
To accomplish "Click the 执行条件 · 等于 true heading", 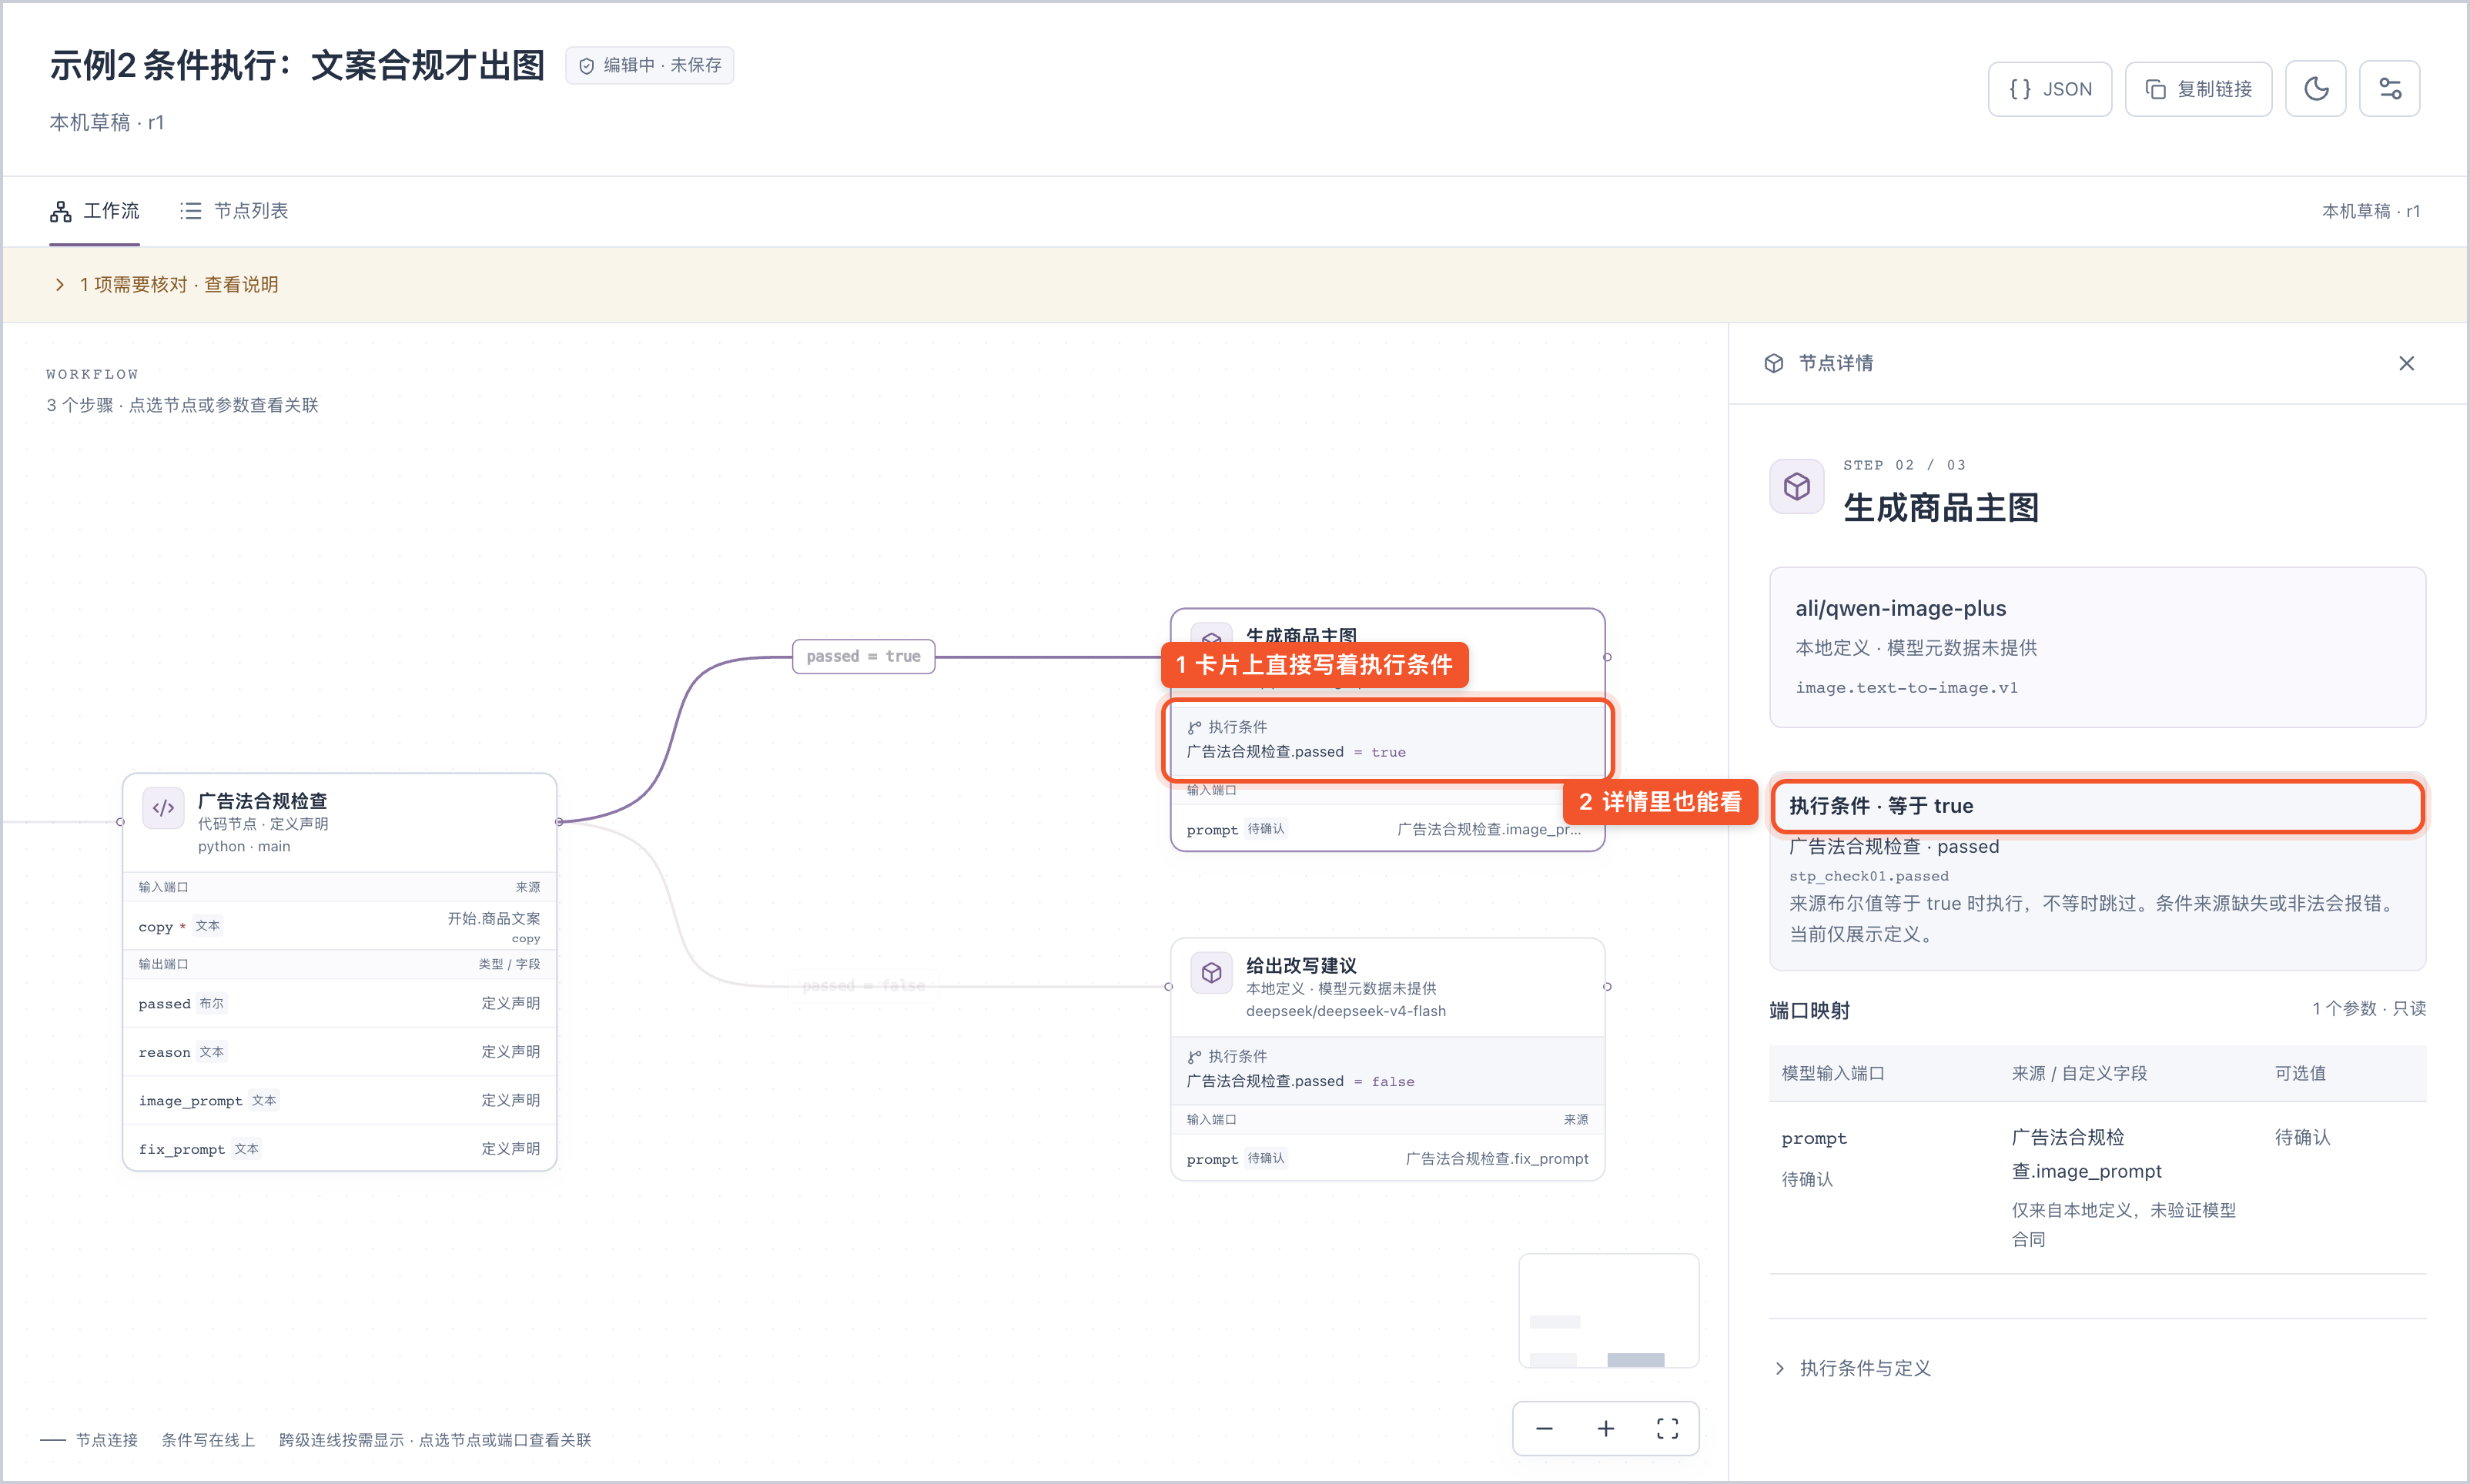I will (1880, 806).
